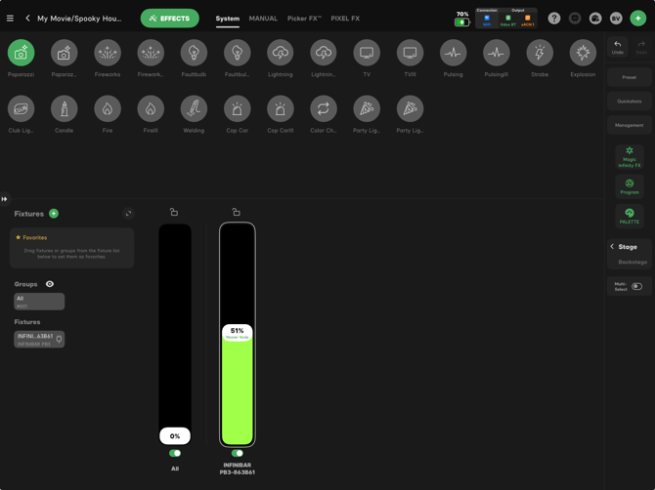The image size is (655, 490).
Task: Select the Color Chase effect icon
Action: tap(324, 109)
